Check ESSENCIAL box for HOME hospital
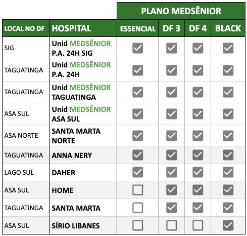The height and width of the screenshot is (236, 247). pos(137,190)
